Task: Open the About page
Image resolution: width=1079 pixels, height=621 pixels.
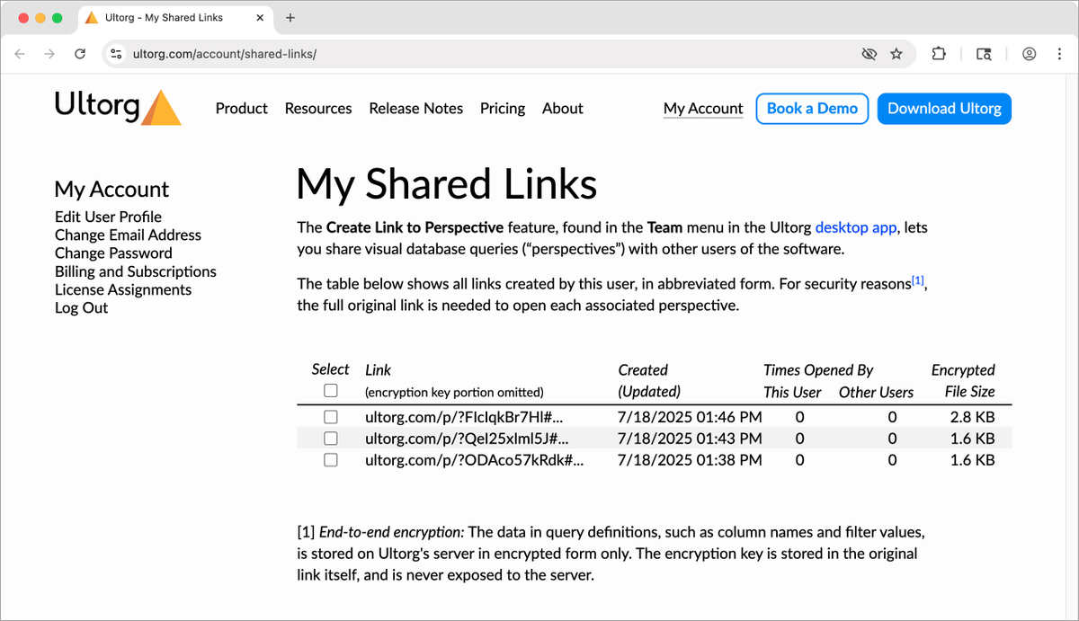Action: 563,109
